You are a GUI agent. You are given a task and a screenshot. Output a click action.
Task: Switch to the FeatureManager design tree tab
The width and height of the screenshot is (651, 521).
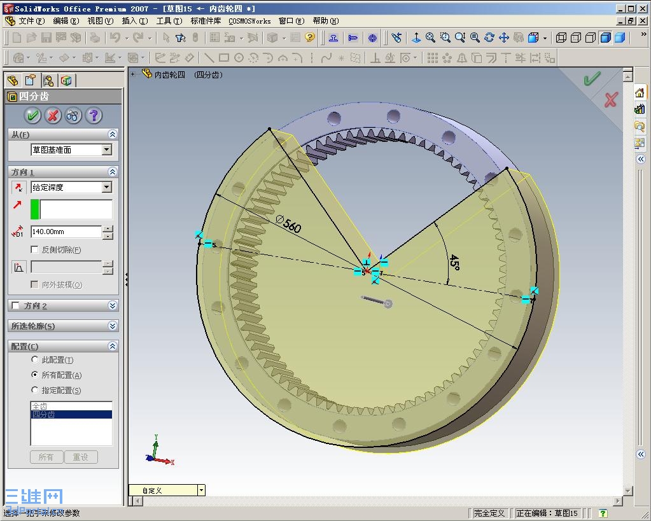(x=13, y=80)
